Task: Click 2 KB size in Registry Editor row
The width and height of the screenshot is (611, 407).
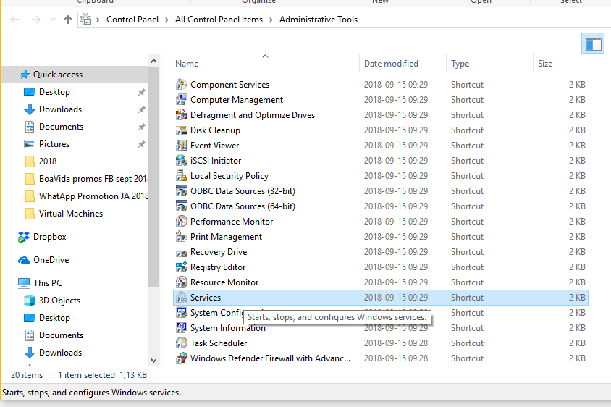Action: pos(577,267)
